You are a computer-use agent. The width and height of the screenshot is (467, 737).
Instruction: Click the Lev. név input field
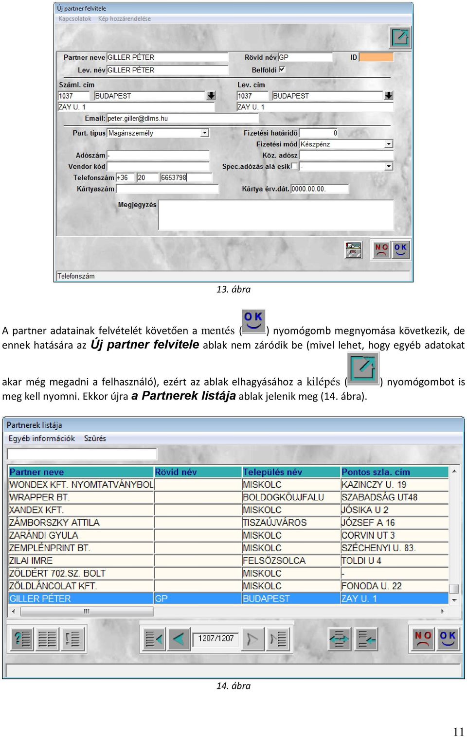pyautogui.click(x=167, y=70)
